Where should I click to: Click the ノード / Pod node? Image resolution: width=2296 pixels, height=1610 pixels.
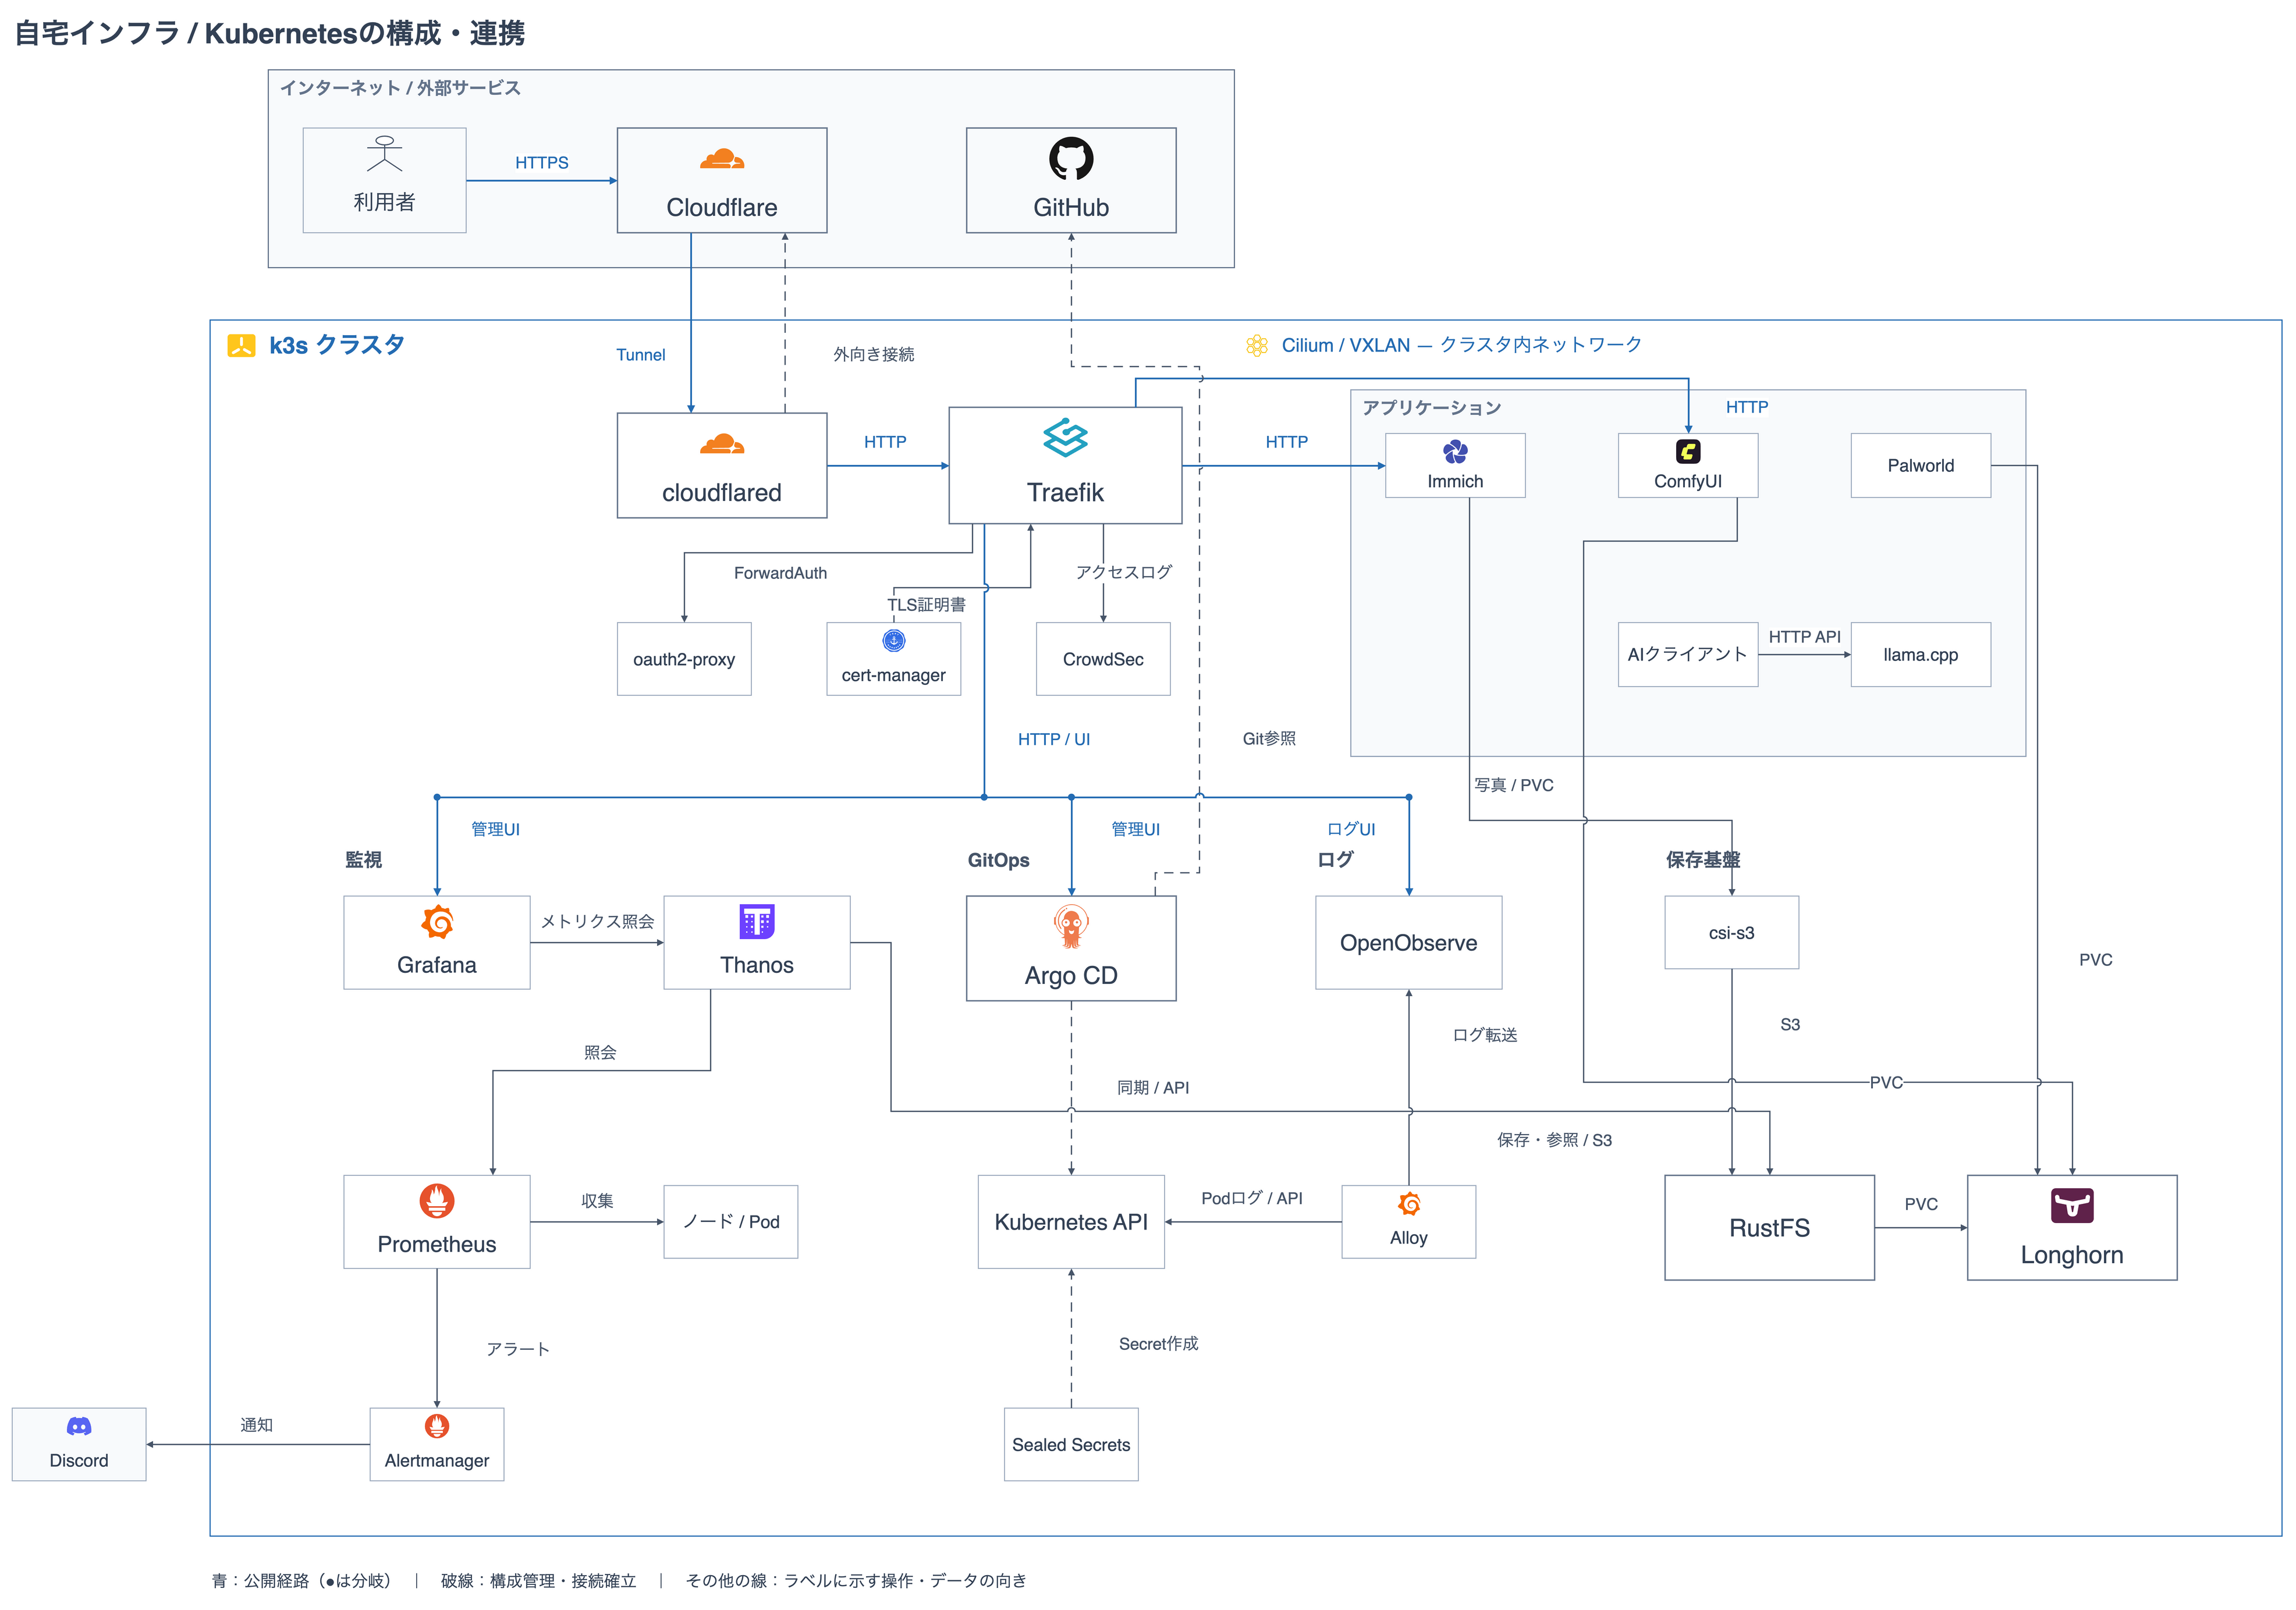pos(730,1221)
